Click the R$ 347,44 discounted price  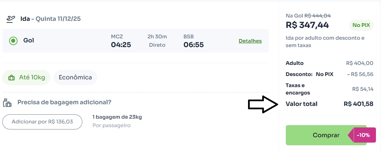point(307,25)
